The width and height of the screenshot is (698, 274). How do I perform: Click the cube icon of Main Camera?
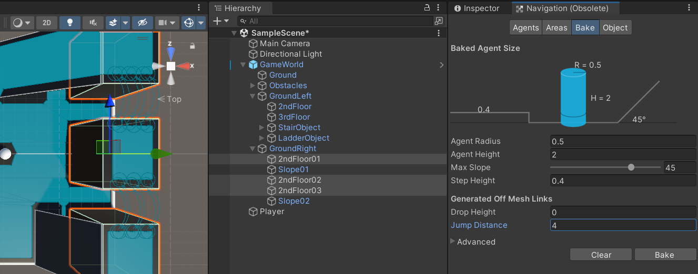(254, 44)
